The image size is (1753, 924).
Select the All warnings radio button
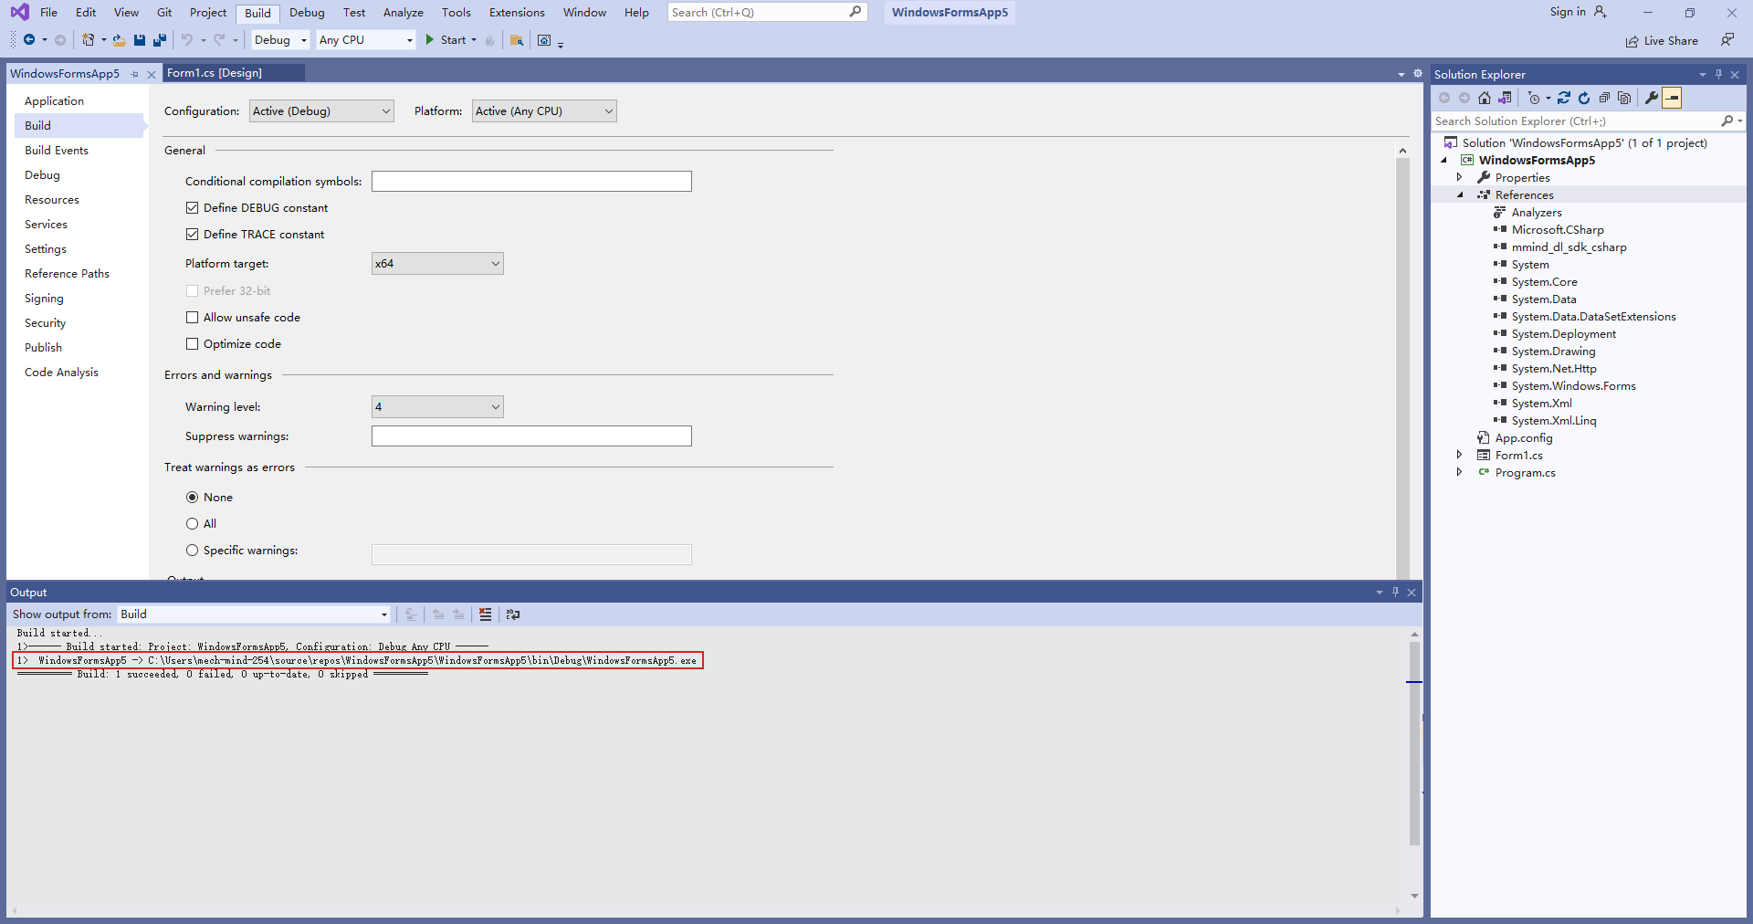tap(192, 524)
